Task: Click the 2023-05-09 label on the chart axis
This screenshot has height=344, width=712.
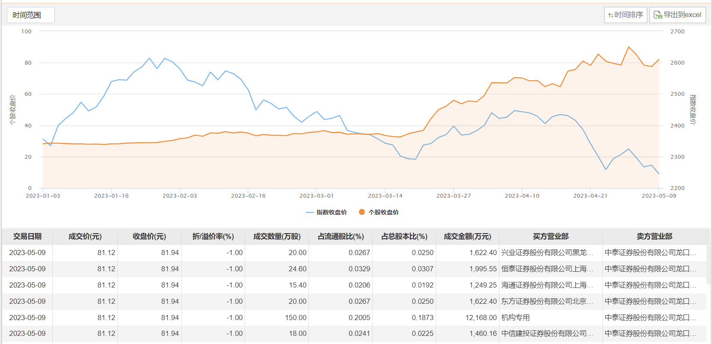Action: point(659,196)
